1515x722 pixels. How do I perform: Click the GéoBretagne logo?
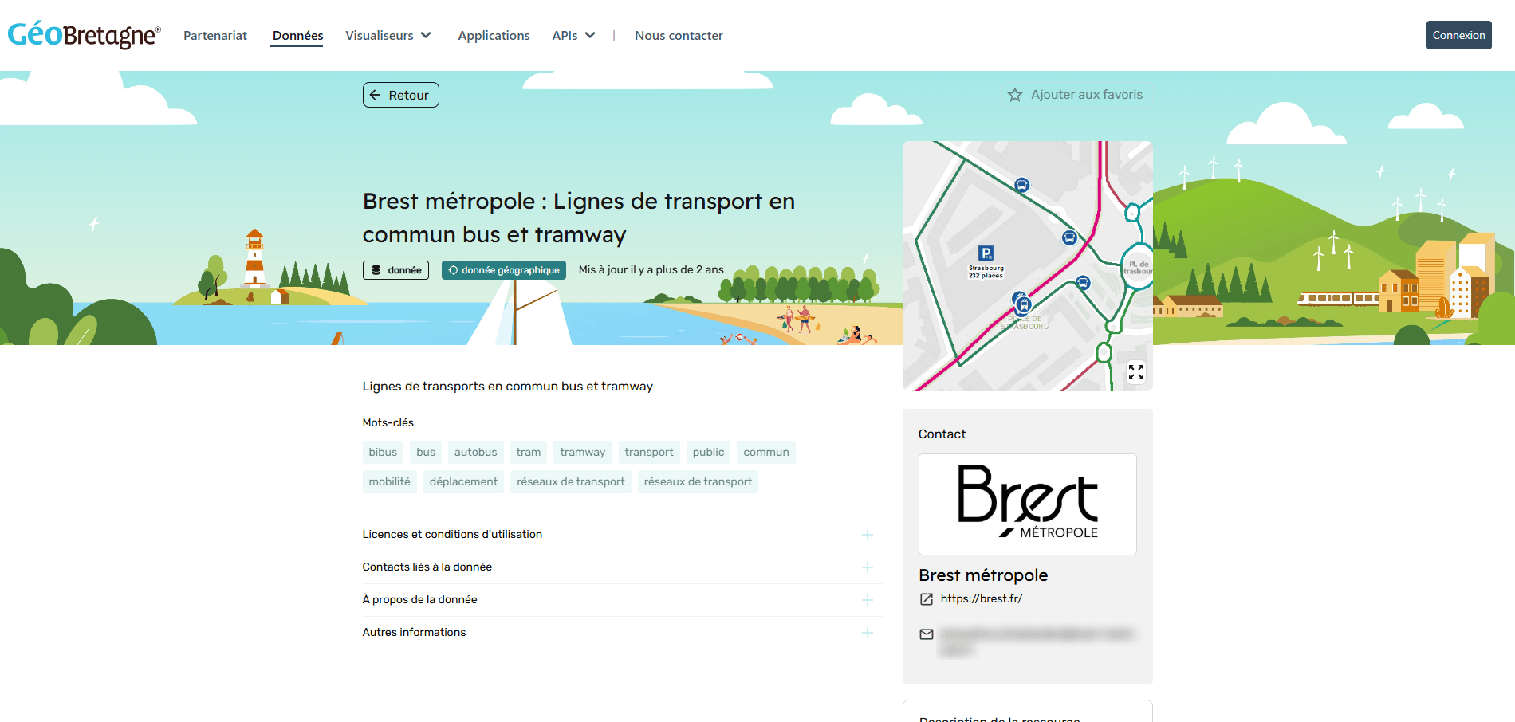[x=85, y=35]
